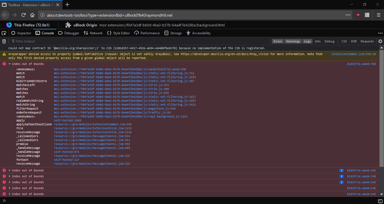Open Storage tab
384x204 pixels.
(173, 33)
